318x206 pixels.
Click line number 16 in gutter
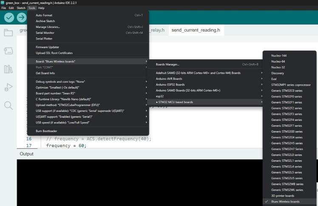point(29,139)
